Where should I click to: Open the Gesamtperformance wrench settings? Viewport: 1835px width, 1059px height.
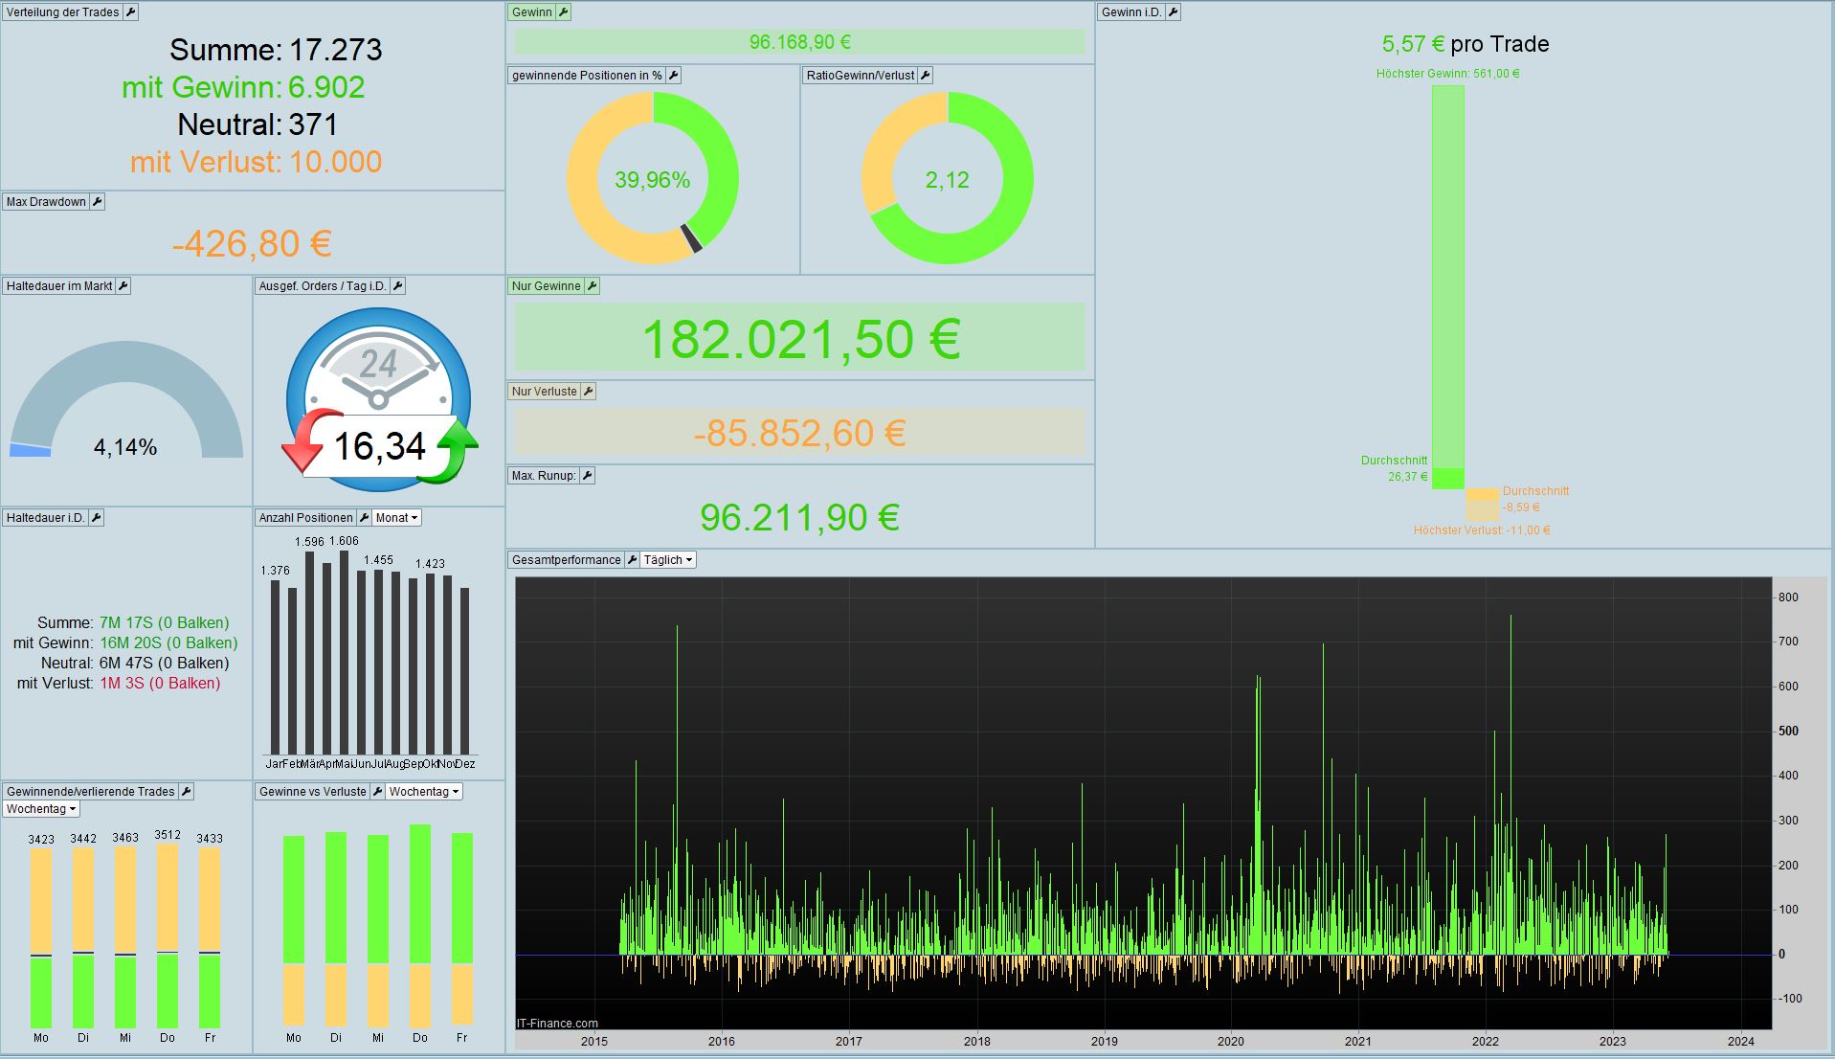632,560
